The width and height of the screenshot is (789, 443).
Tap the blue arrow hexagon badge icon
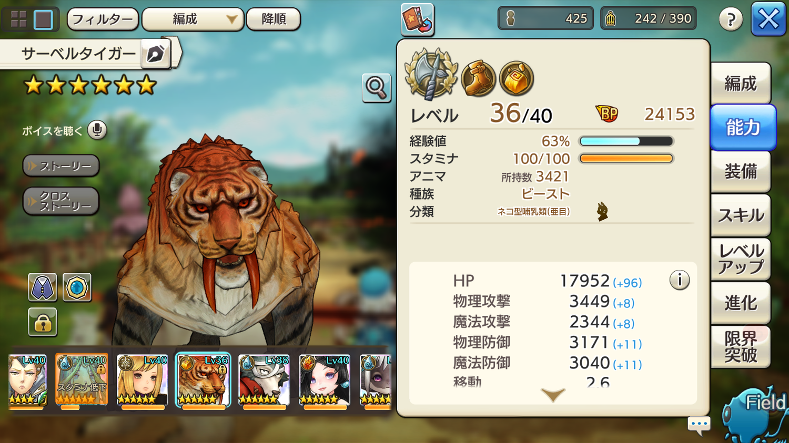77,287
